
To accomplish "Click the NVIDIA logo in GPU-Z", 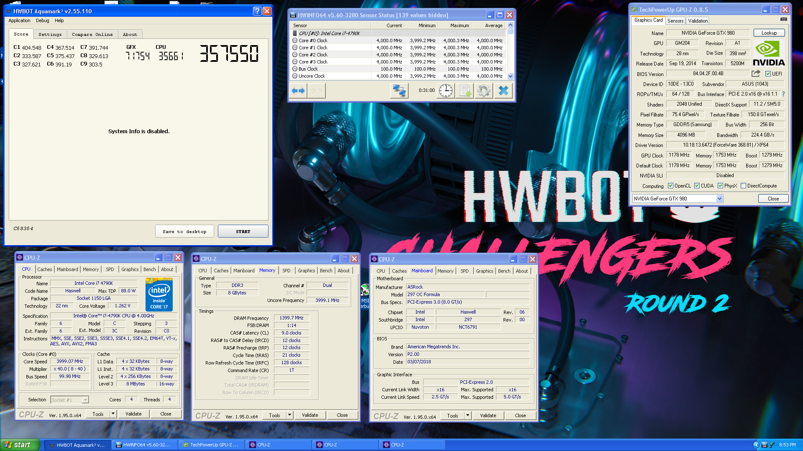I will coord(769,53).
